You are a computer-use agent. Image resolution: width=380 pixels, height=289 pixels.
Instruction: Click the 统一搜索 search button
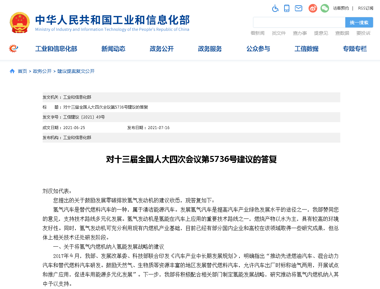359,22
